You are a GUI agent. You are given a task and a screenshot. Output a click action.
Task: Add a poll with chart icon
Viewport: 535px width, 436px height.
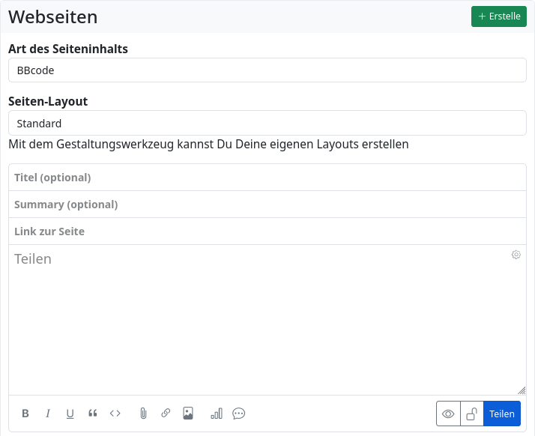click(x=217, y=414)
